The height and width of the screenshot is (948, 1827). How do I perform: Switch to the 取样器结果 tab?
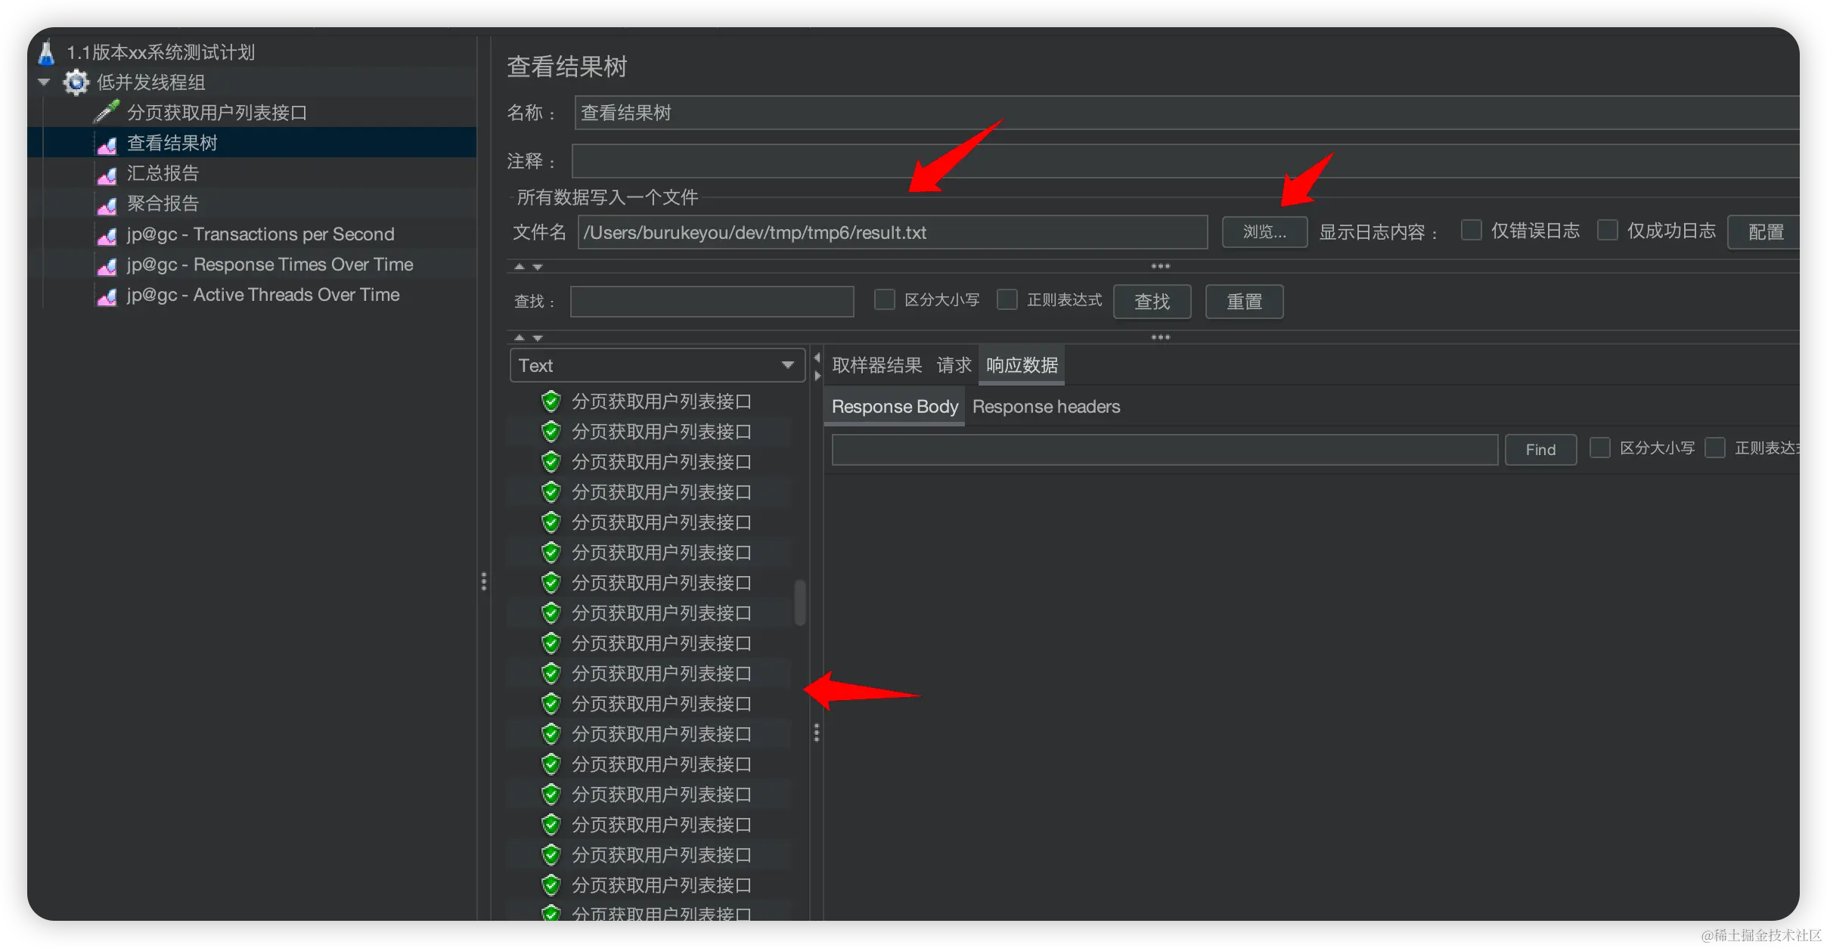click(x=876, y=365)
